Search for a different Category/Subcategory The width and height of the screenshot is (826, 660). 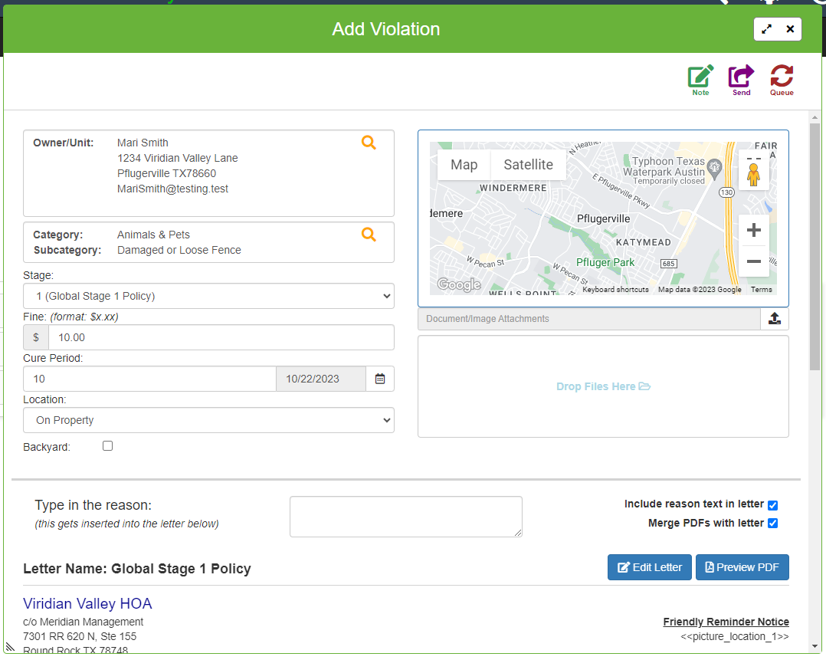(x=369, y=235)
